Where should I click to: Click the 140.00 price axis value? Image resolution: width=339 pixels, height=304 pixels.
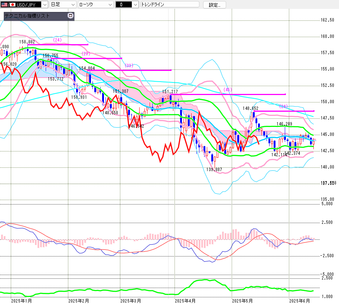pyautogui.click(x=327, y=167)
